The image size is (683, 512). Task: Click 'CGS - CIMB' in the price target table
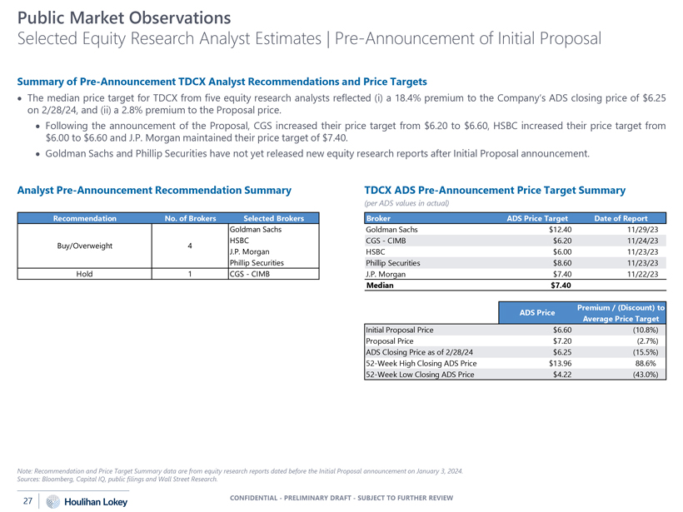386,241
